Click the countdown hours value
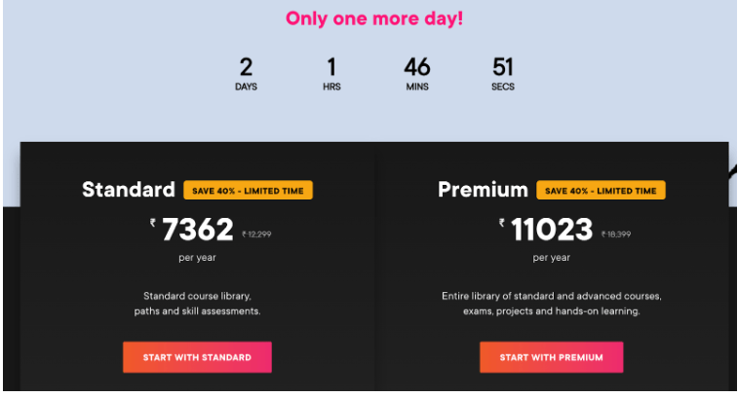Image resolution: width=738 pixels, height=397 pixels. tap(331, 67)
